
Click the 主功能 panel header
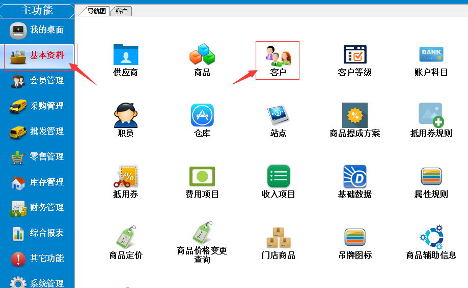pos(37,11)
